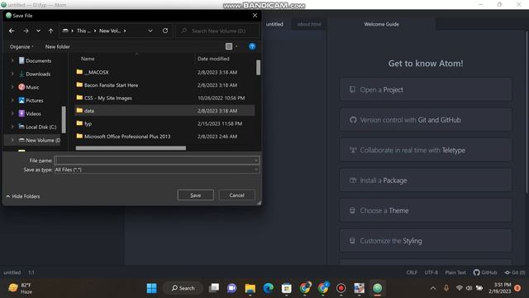Expand Choose a Theme card
This screenshot has height=298, width=529.
tap(426, 210)
